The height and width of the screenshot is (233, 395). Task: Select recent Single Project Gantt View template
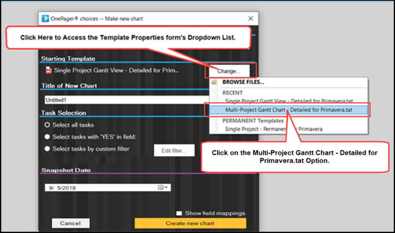[289, 101]
